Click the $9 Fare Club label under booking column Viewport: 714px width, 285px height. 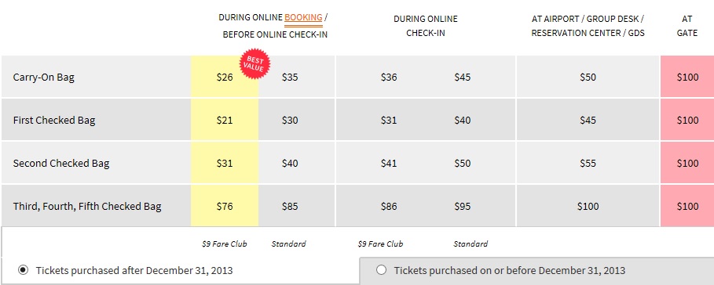[225, 244]
